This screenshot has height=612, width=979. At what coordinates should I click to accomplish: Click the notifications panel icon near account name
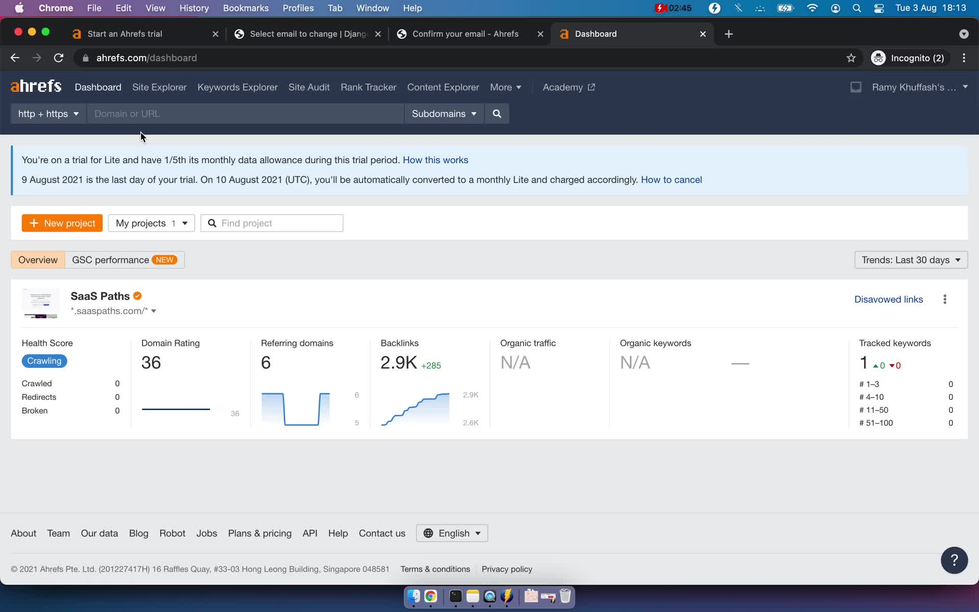point(856,87)
